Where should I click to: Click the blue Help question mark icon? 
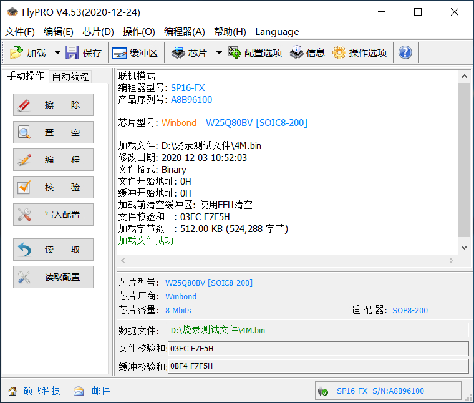[x=405, y=53]
